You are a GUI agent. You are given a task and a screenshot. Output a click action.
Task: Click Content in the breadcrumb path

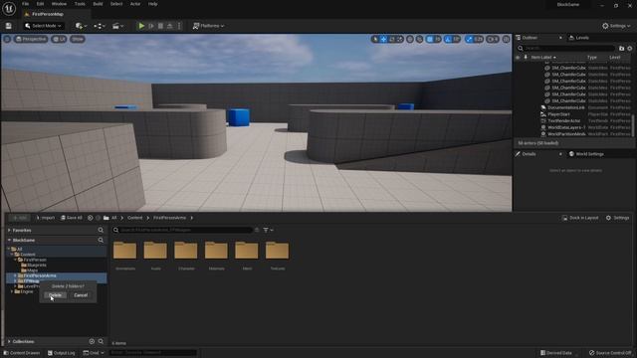[x=135, y=218]
